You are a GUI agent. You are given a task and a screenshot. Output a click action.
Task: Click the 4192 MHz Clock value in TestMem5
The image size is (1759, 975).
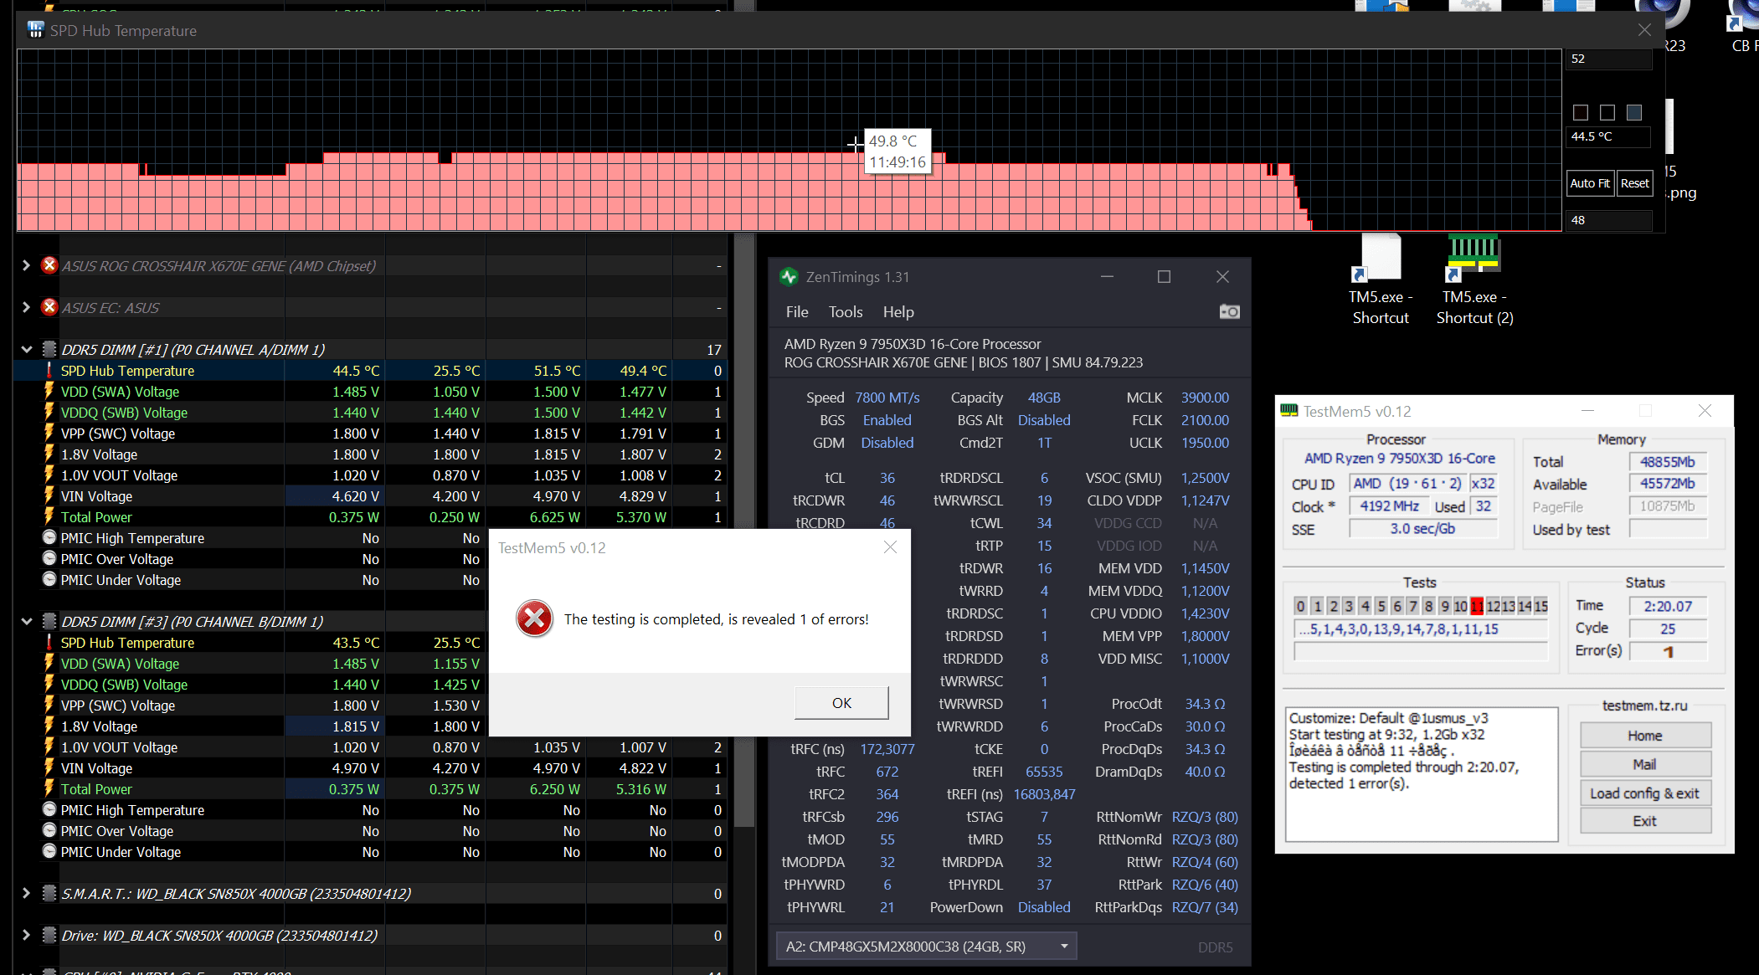tap(1389, 505)
